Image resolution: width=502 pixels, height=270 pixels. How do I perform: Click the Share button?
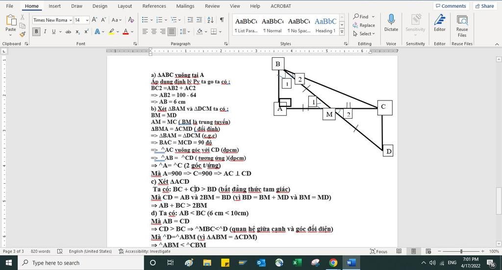pyautogui.click(x=484, y=6)
